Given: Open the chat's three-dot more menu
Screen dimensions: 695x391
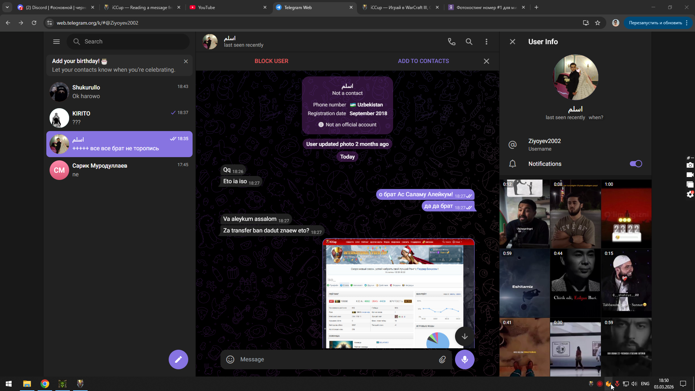Looking at the screenshot, I should pyautogui.click(x=486, y=42).
